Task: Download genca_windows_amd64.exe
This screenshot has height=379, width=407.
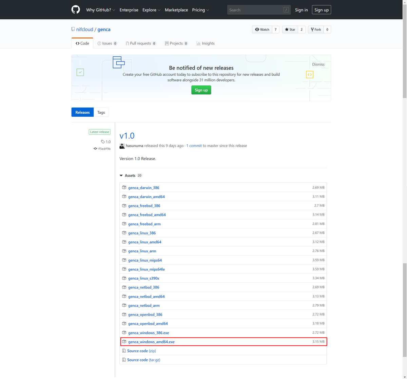Action: click(x=151, y=342)
